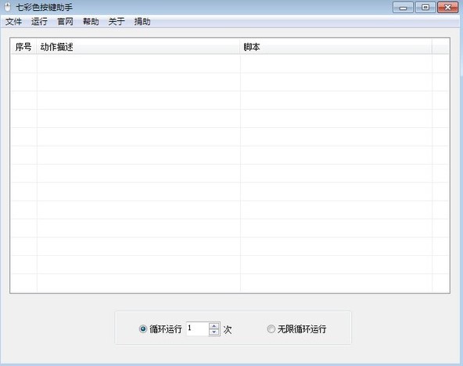Open the 关于 menu
Image resolution: width=463 pixels, height=366 pixels.
[x=117, y=22]
